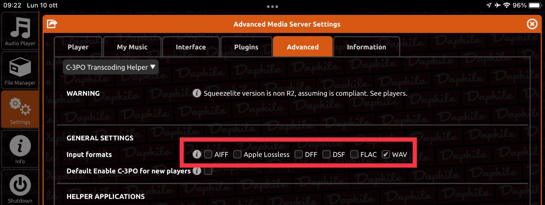Click info icon beside Default Enable C-3PO

[196, 171]
